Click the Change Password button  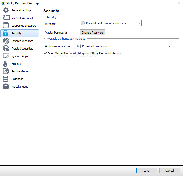[x=93, y=33]
